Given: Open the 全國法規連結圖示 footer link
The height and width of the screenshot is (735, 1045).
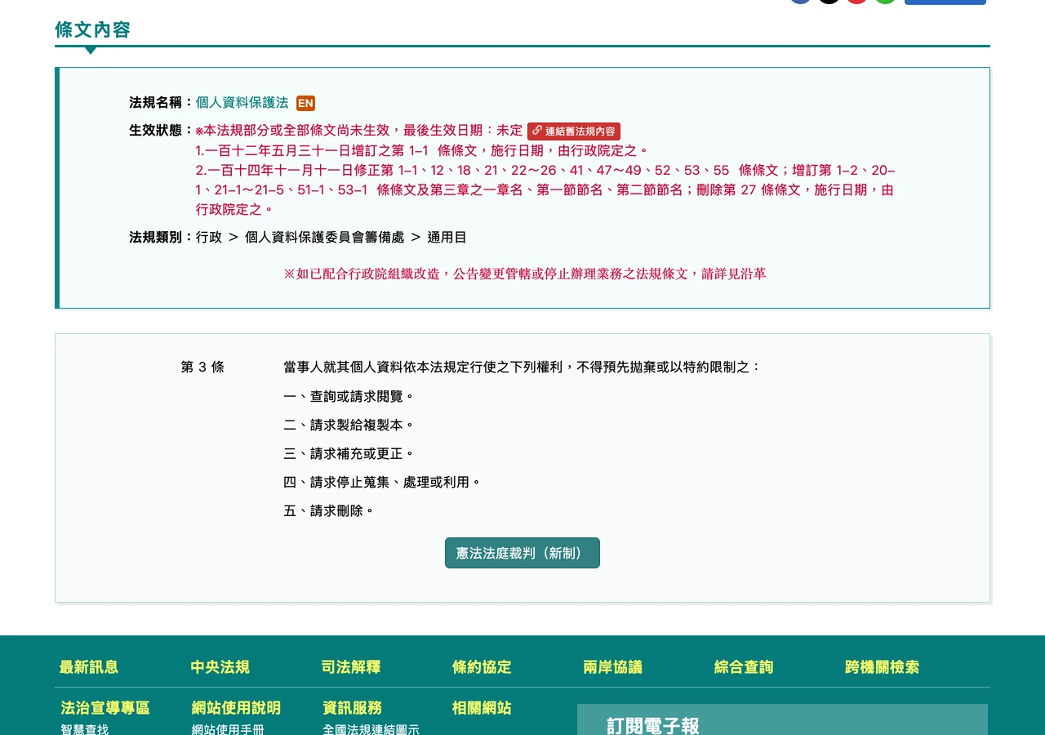Looking at the screenshot, I should coord(371,729).
